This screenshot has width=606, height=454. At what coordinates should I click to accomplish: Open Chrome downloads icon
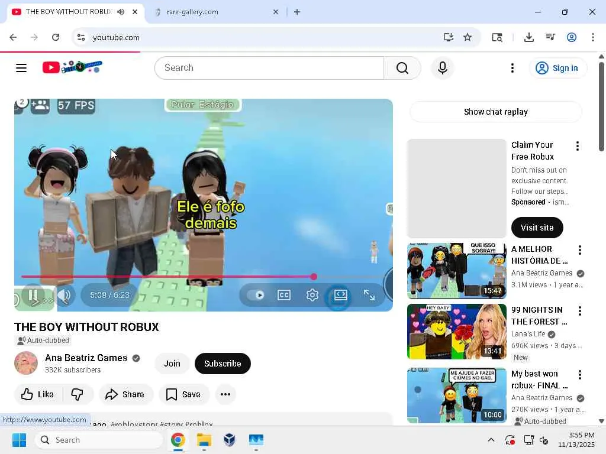tap(529, 37)
